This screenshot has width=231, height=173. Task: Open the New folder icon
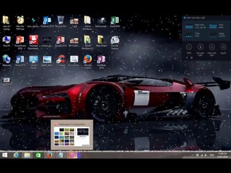tap(101, 41)
